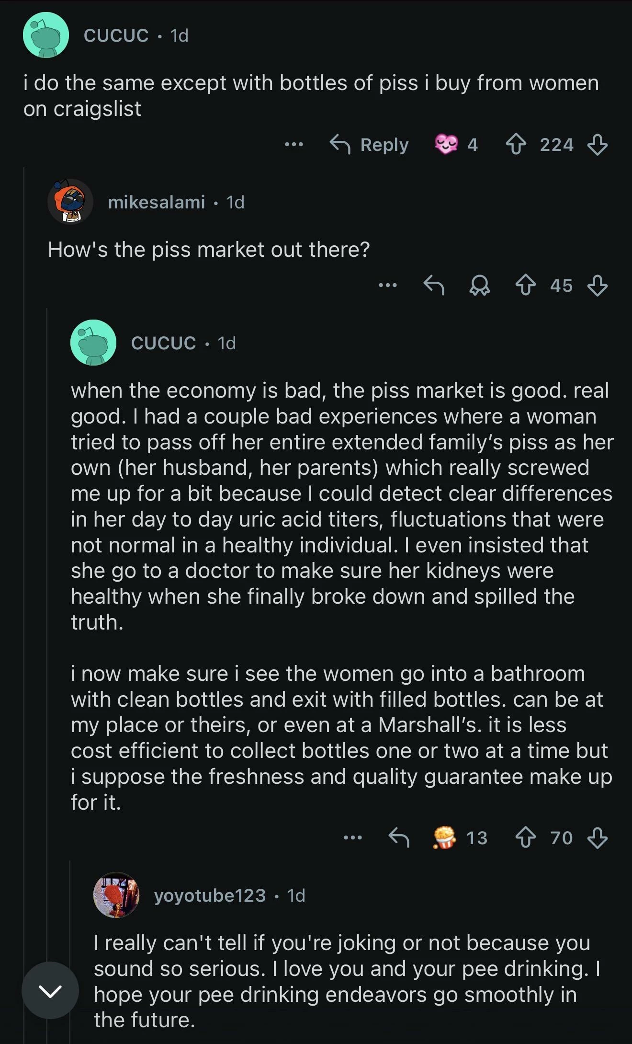Viewport: 632px width, 1044px height.
Task: View the popcorn awards on CUCUC's reply
Action: coord(445,837)
